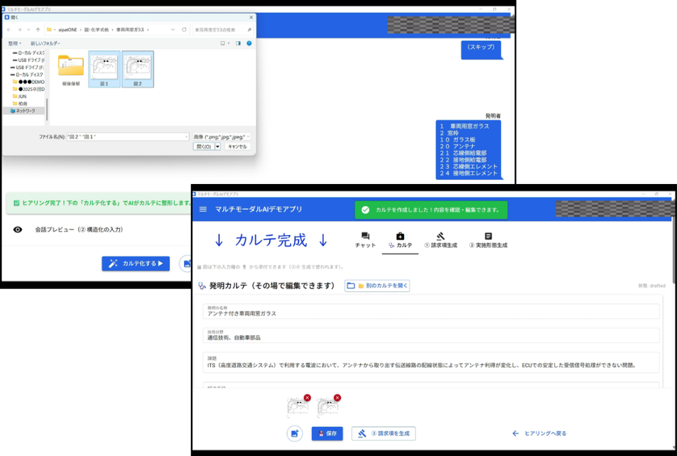Click the 新しいフォルダー button

(45, 43)
